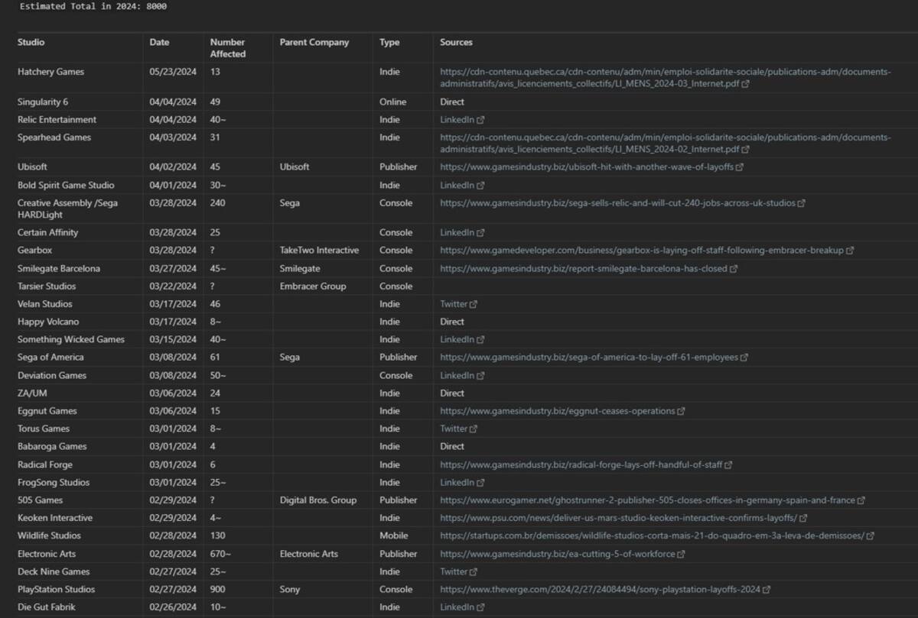Viewport: 918px width, 618px height.
Task: Click external-link icon after Eggnut ceases-operations URL
Action: [x=681, y=412]
